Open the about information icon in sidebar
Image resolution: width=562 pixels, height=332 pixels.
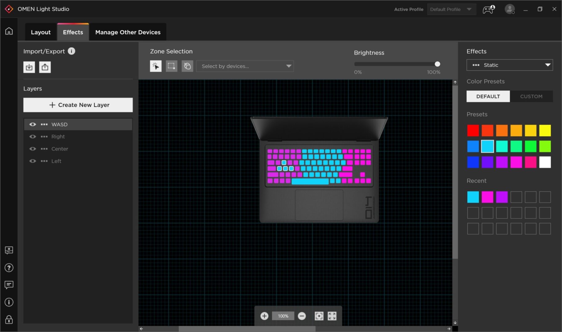click(x=9, y=302)
